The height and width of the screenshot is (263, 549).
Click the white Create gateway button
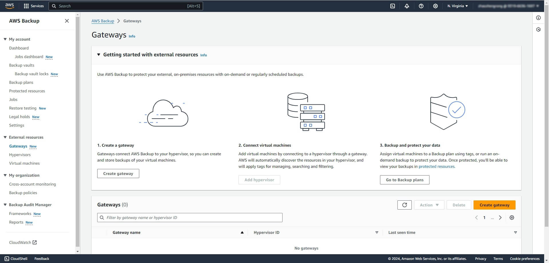118,174
